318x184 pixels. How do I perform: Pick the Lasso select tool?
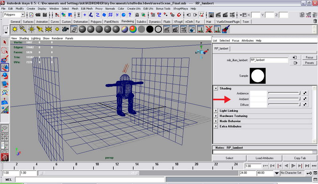pyautogui.click(x=5, y=50)
